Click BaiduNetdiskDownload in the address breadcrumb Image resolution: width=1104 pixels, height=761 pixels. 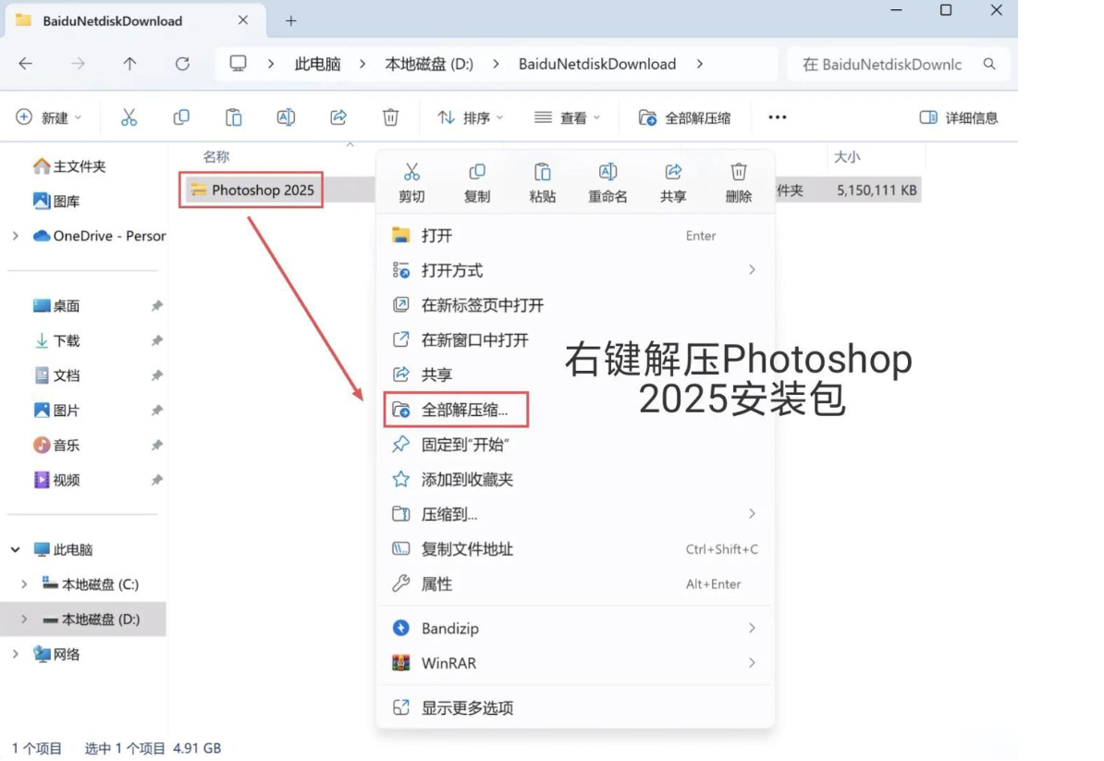click(x=597, y=64)
